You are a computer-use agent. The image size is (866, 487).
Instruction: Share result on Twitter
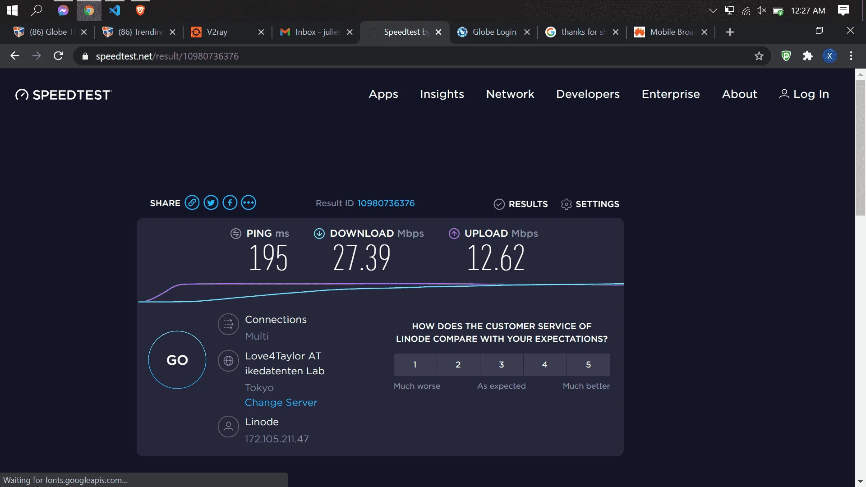click(211, 203)
